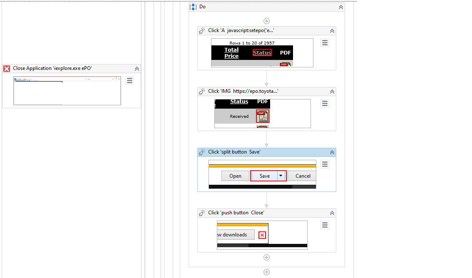
Task: Collapse the Close Application activity
Action: 137,68
